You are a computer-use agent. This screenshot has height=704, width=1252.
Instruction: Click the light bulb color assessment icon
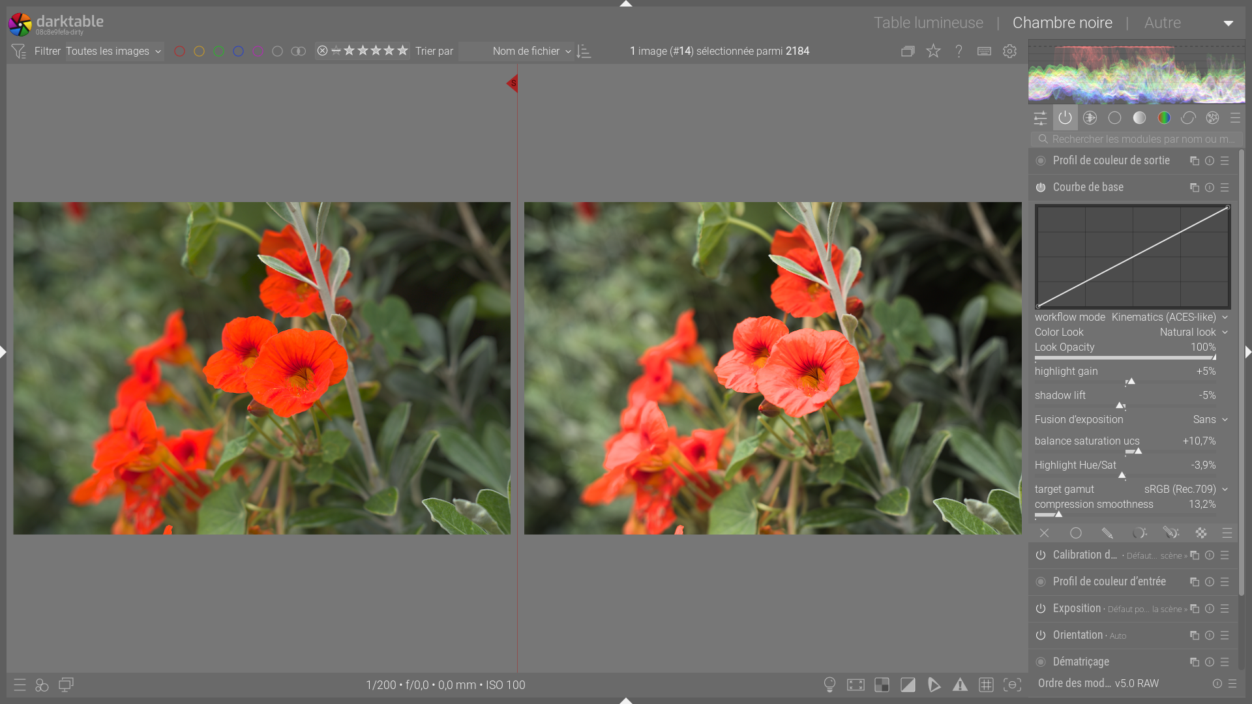point(829,684)
